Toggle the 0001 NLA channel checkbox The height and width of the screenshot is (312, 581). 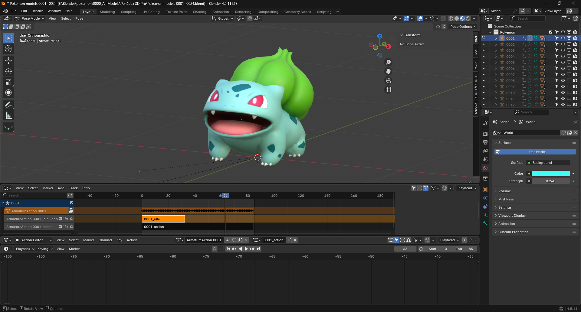pyautogui.click(x=72, y=203)
